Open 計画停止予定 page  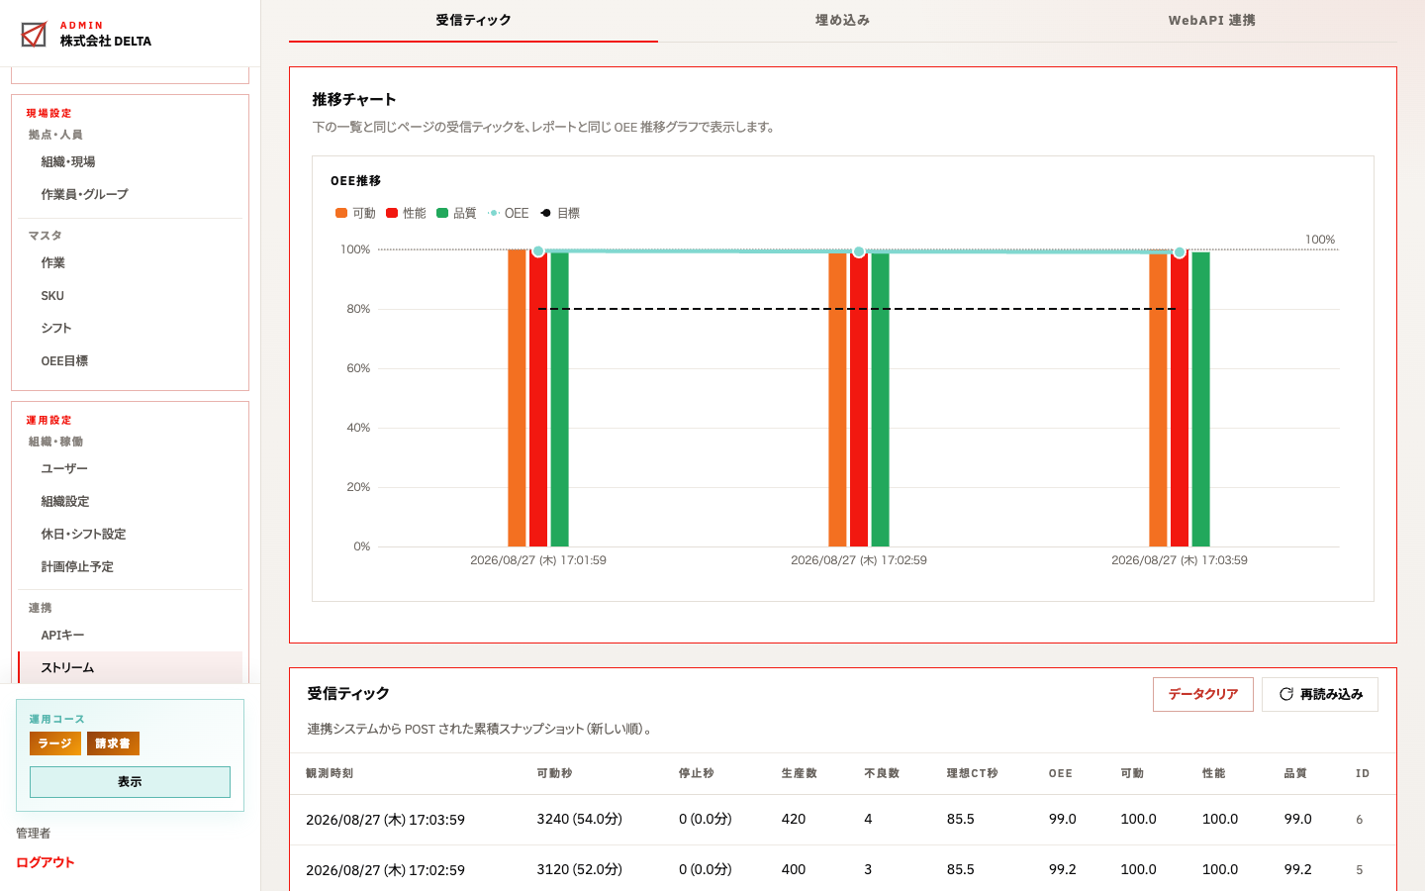pyautogui.click(x=130, y=566)
